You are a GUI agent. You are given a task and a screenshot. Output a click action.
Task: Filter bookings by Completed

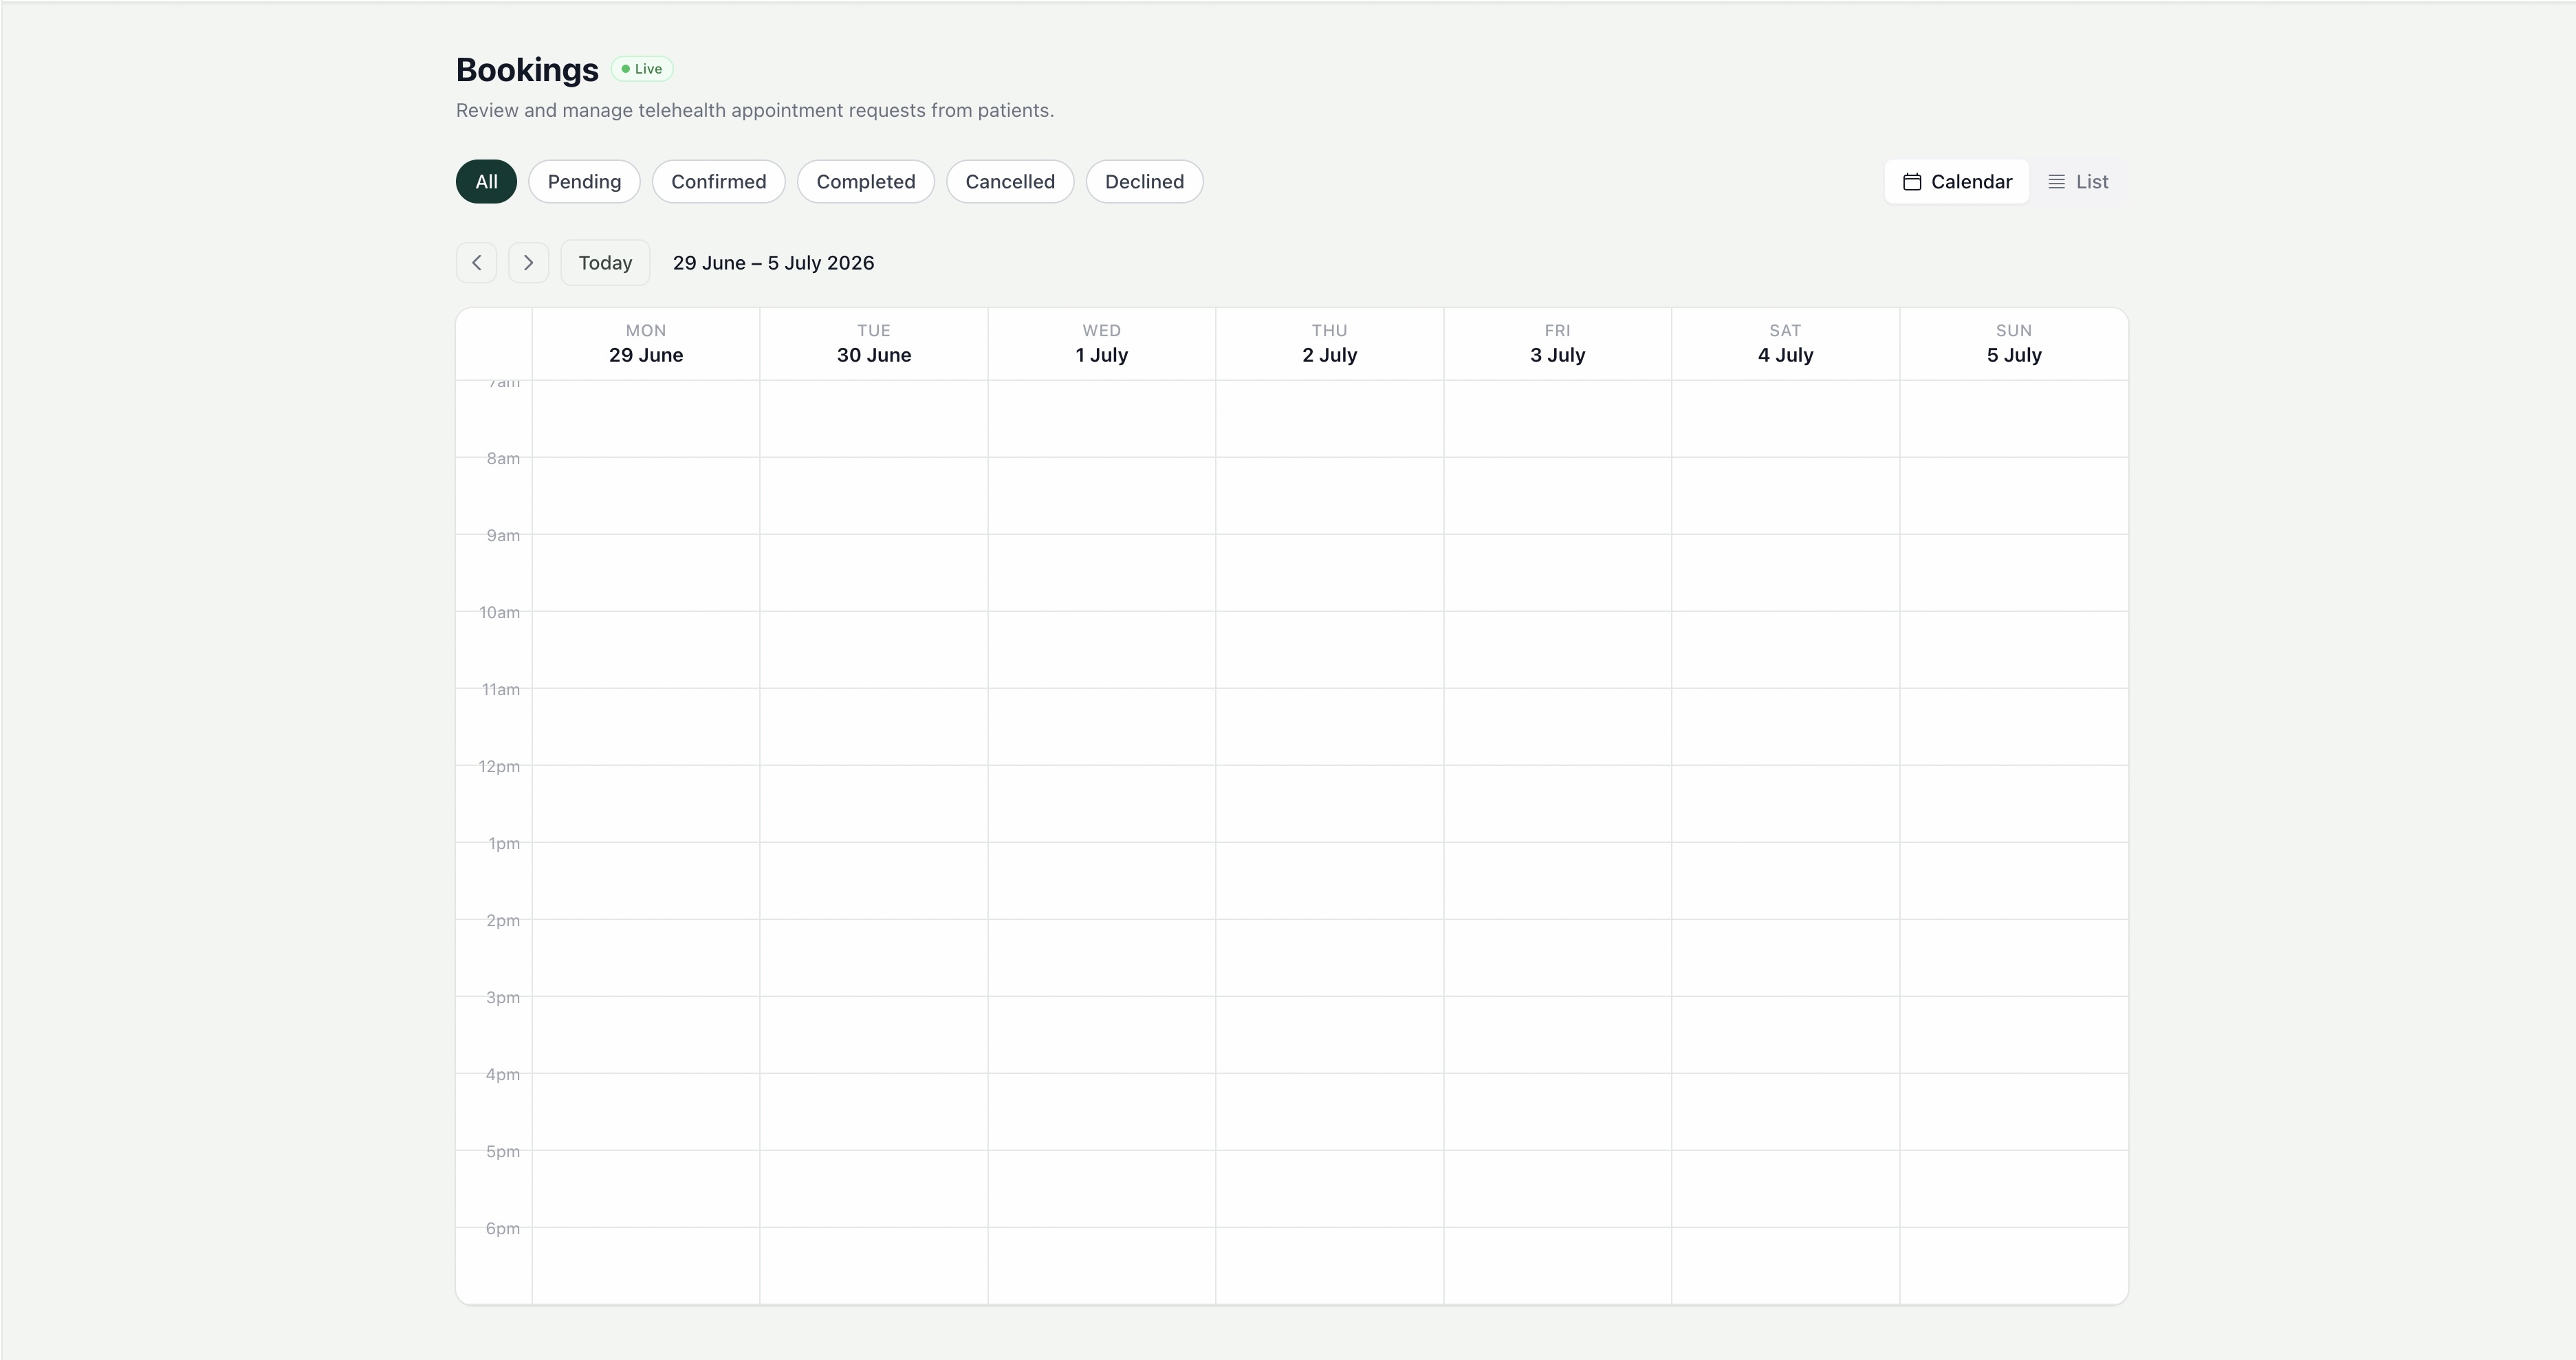(866, 182)
